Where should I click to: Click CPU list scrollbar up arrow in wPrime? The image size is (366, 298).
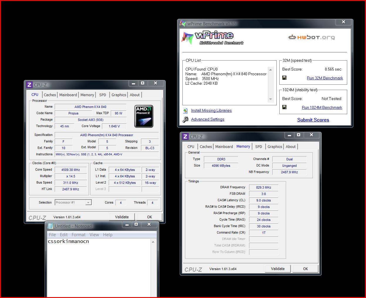(x=271, y=70)
